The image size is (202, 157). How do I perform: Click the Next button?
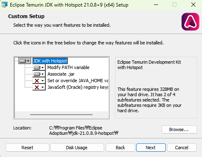pos(151,148)
